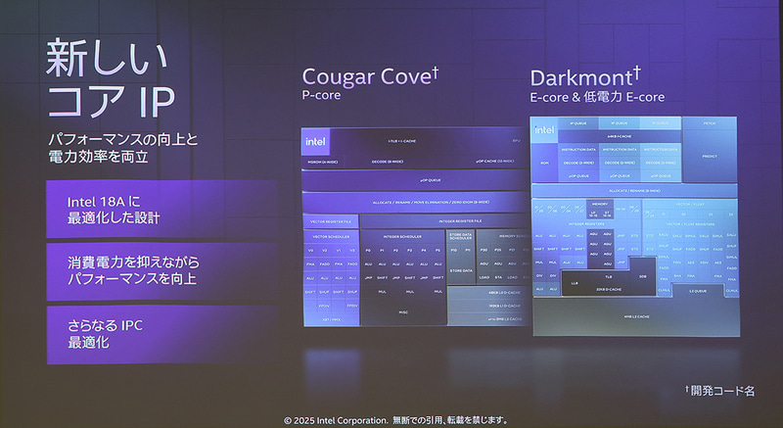Click the label E-core & 低電力 E-core
Viewport: 783px width, 428px height.
point(597,97)
